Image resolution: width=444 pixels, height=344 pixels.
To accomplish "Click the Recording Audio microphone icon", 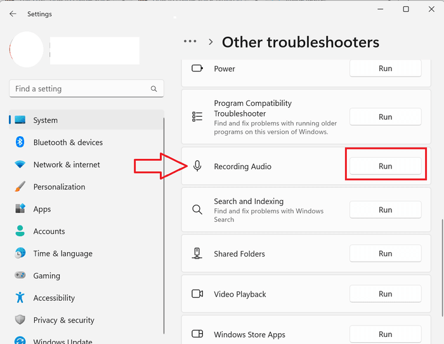I will pos(197,166).
